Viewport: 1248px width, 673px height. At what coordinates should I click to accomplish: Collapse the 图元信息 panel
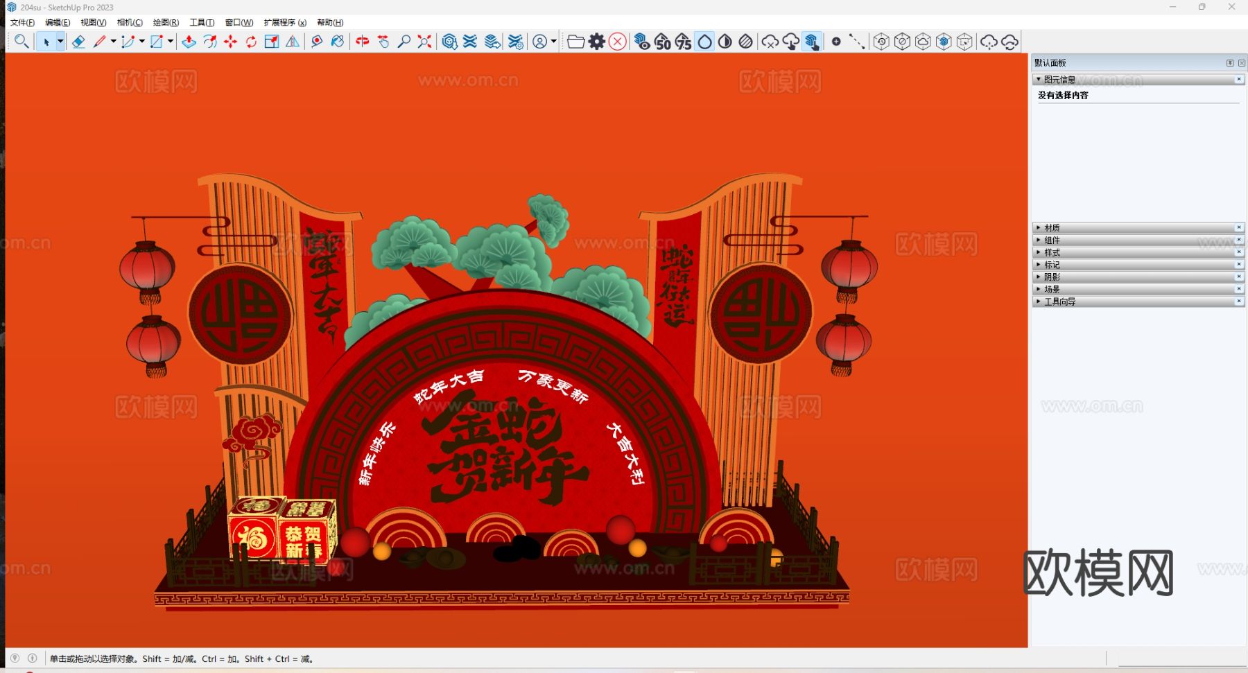(1039, 80)
